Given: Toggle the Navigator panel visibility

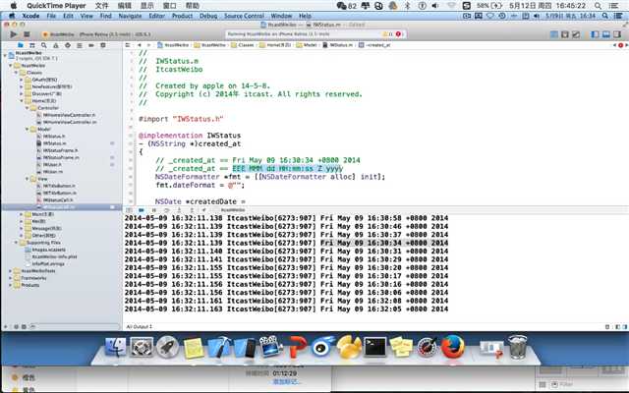Looking at the screenshot, I should point(595,34).
